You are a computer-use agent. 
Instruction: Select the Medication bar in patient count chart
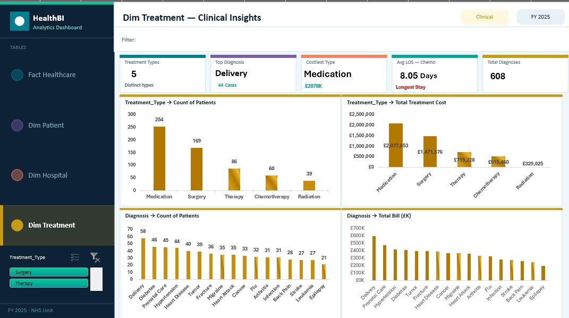(159, 158)
